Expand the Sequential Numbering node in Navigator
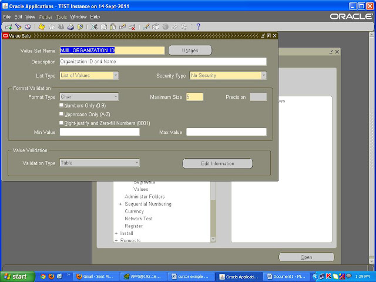This screenshot has width=376, height=282. tap(120, 204)
